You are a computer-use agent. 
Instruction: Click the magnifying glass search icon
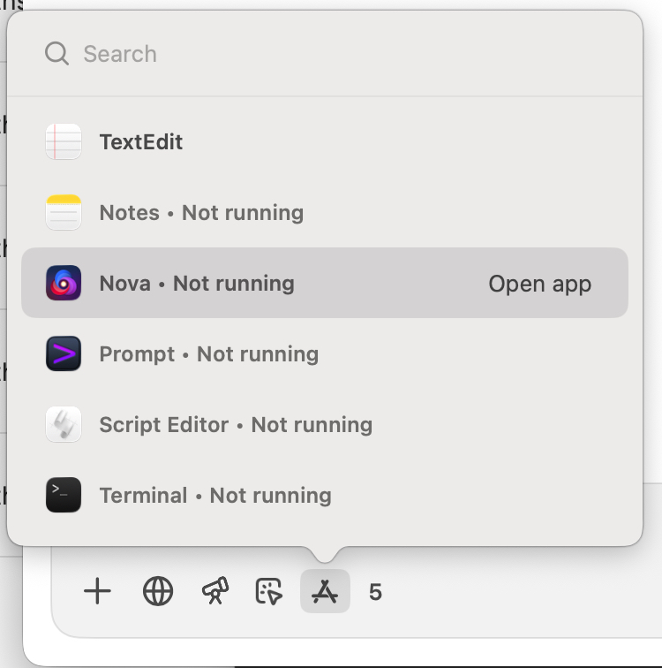click(x=57, y=54)
